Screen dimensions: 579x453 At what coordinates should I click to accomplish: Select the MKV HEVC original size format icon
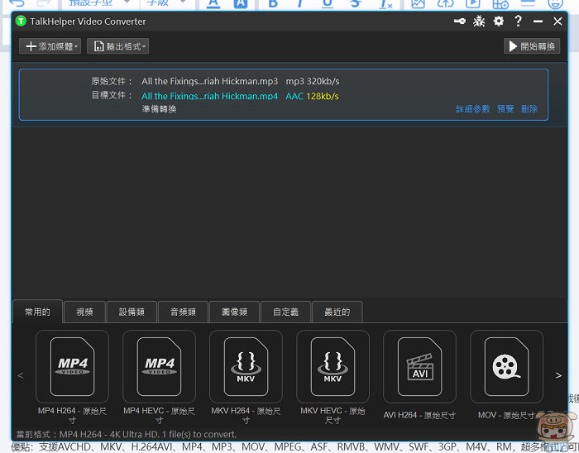(333, 366)
